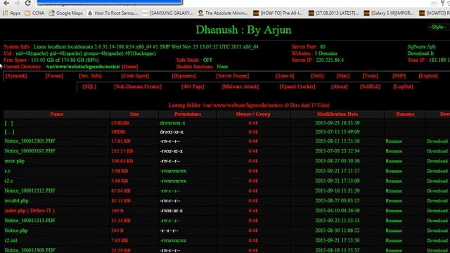Open the r.c file
Screen dimensions: 450x253
point(8,171)
